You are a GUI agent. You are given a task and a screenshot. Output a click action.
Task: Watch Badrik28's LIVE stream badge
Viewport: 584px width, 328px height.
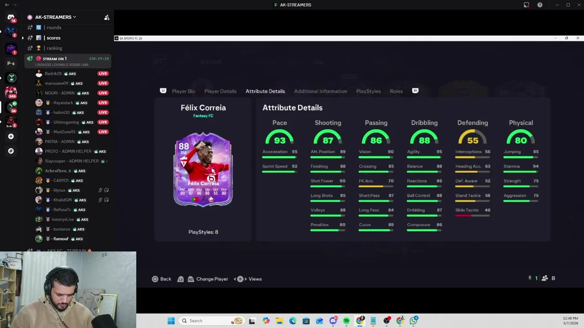coord(103,73)
